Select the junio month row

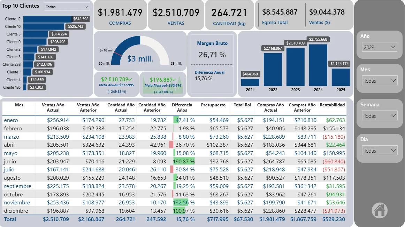pyautogui.click(x=10, y=161)
